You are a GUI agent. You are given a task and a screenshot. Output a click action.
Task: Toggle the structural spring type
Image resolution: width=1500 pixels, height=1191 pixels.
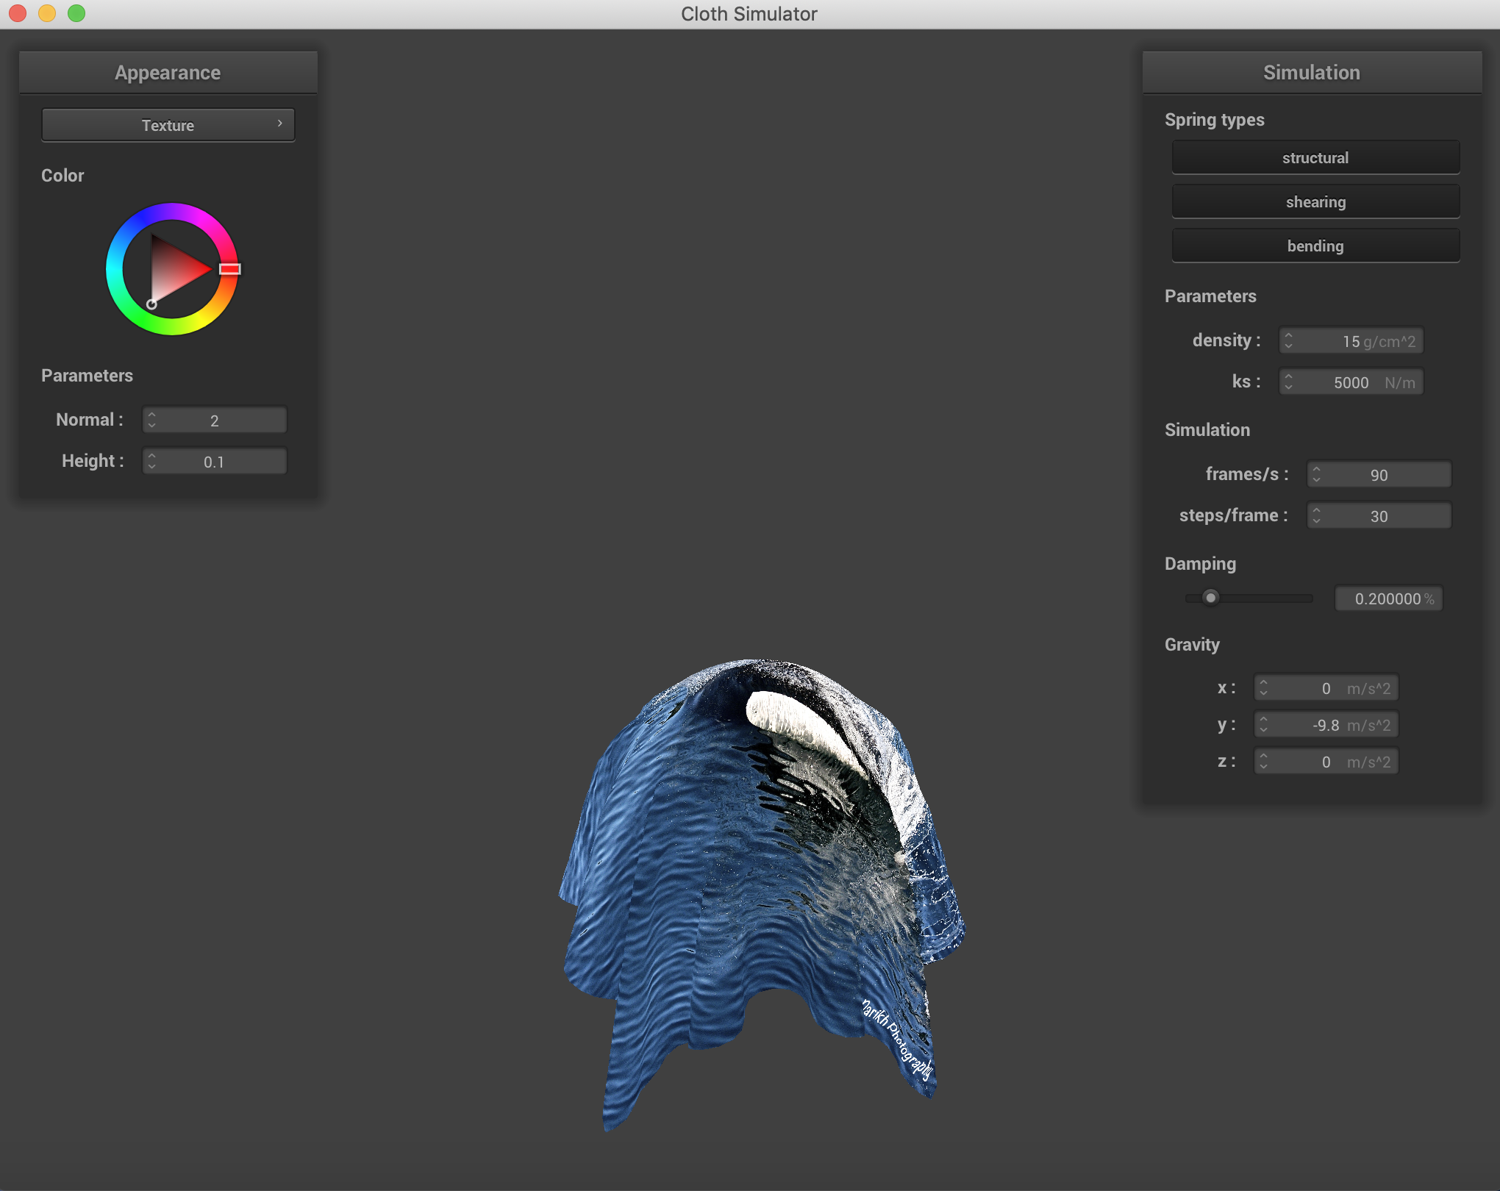pyautogui.click(x=1315, y=157)
